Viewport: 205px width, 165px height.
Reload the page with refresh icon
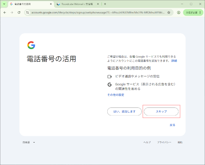point(19,13)
